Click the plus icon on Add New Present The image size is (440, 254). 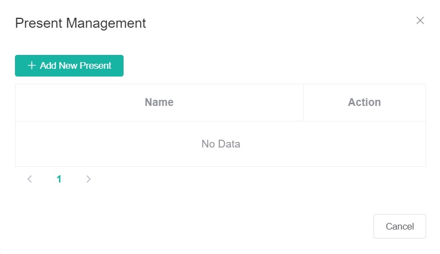(x=32, y=65)
